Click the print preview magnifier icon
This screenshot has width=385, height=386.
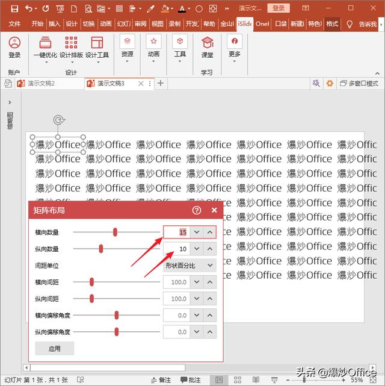[x=88, y=9]
